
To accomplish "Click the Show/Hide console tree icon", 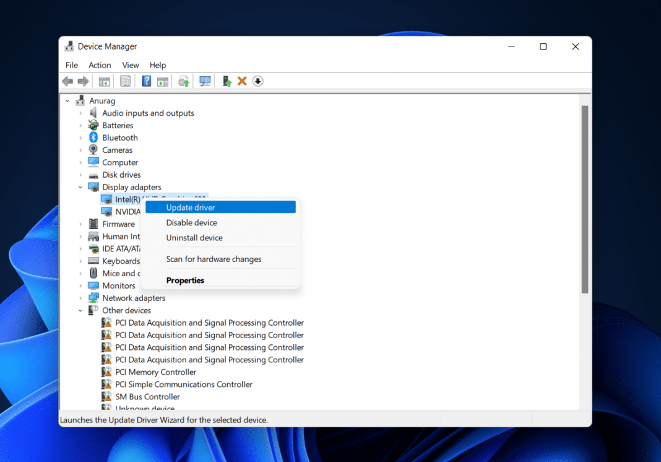I will click(x=104, y=81).
